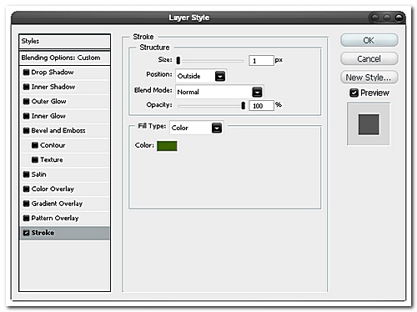Enable the Texture checkbox
The height and width of the screenshot is (312, 417).
tap(35, 159)
